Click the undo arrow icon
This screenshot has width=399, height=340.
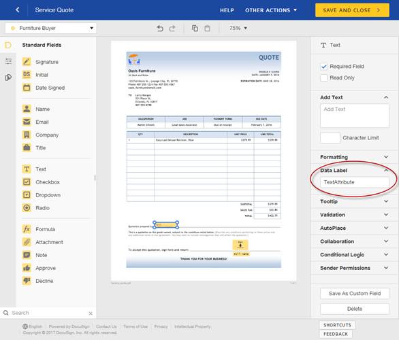click(160, 28)
